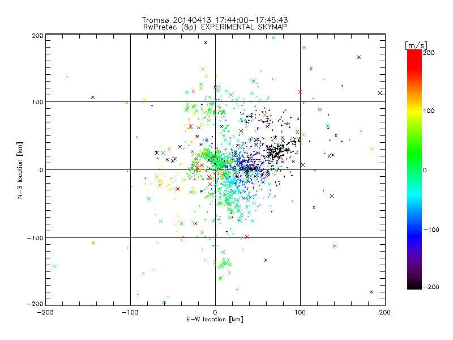Viewport: 453px width, 340px height.
Task: Pick the green middle band of the velocity colorbar
Action: [x=414, y=158]
